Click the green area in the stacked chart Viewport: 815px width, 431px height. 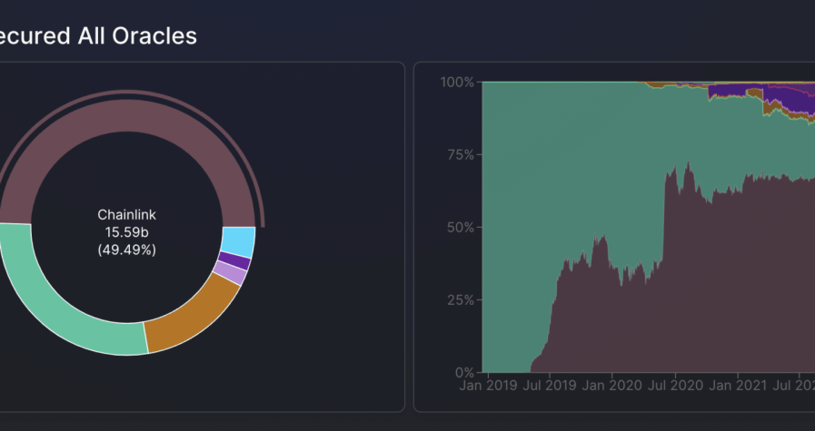[x=563, y=163]
